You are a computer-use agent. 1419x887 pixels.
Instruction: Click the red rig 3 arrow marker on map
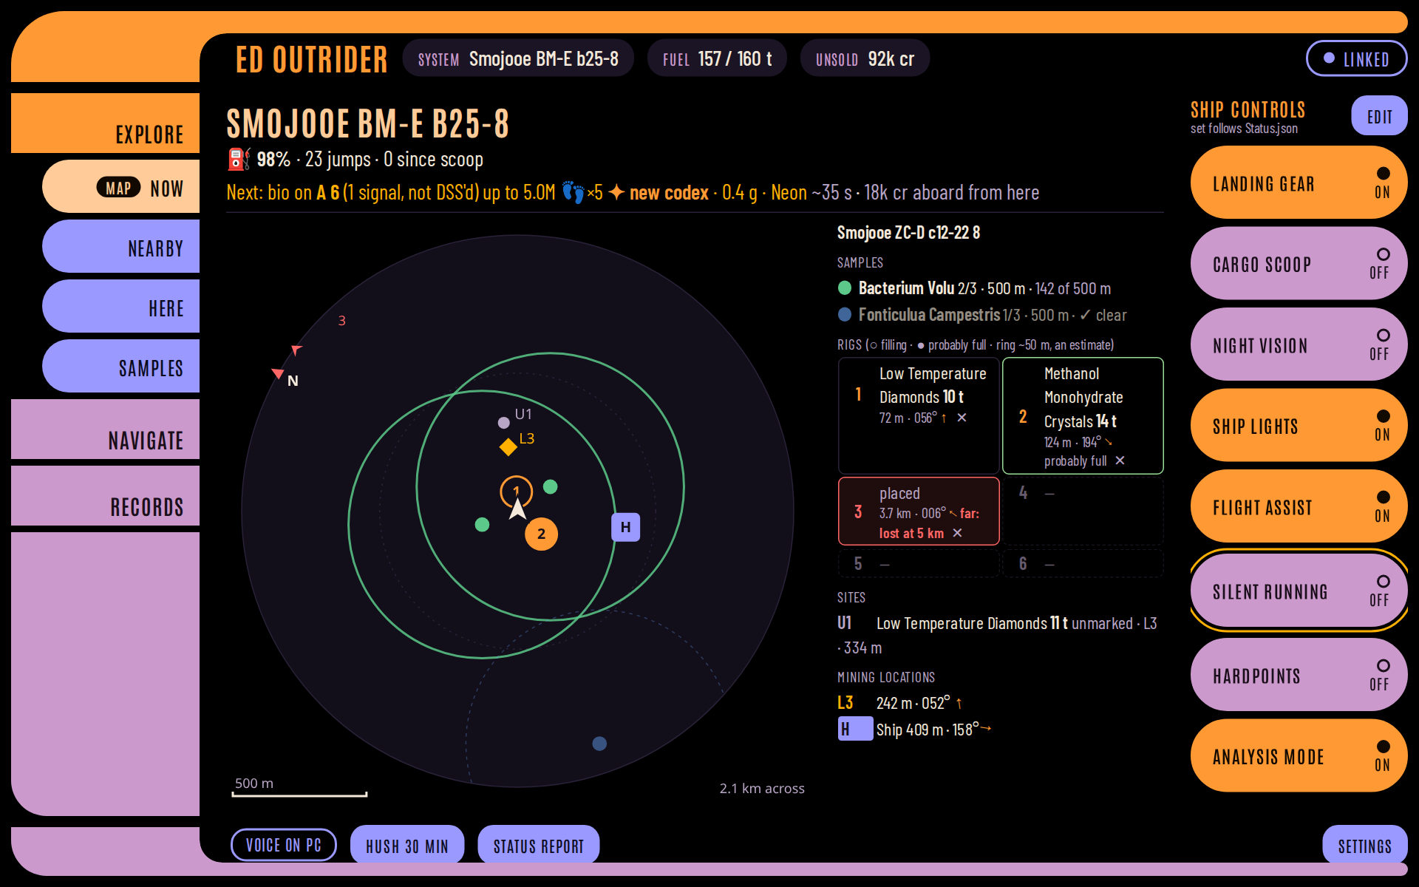(x=296, y=349)
